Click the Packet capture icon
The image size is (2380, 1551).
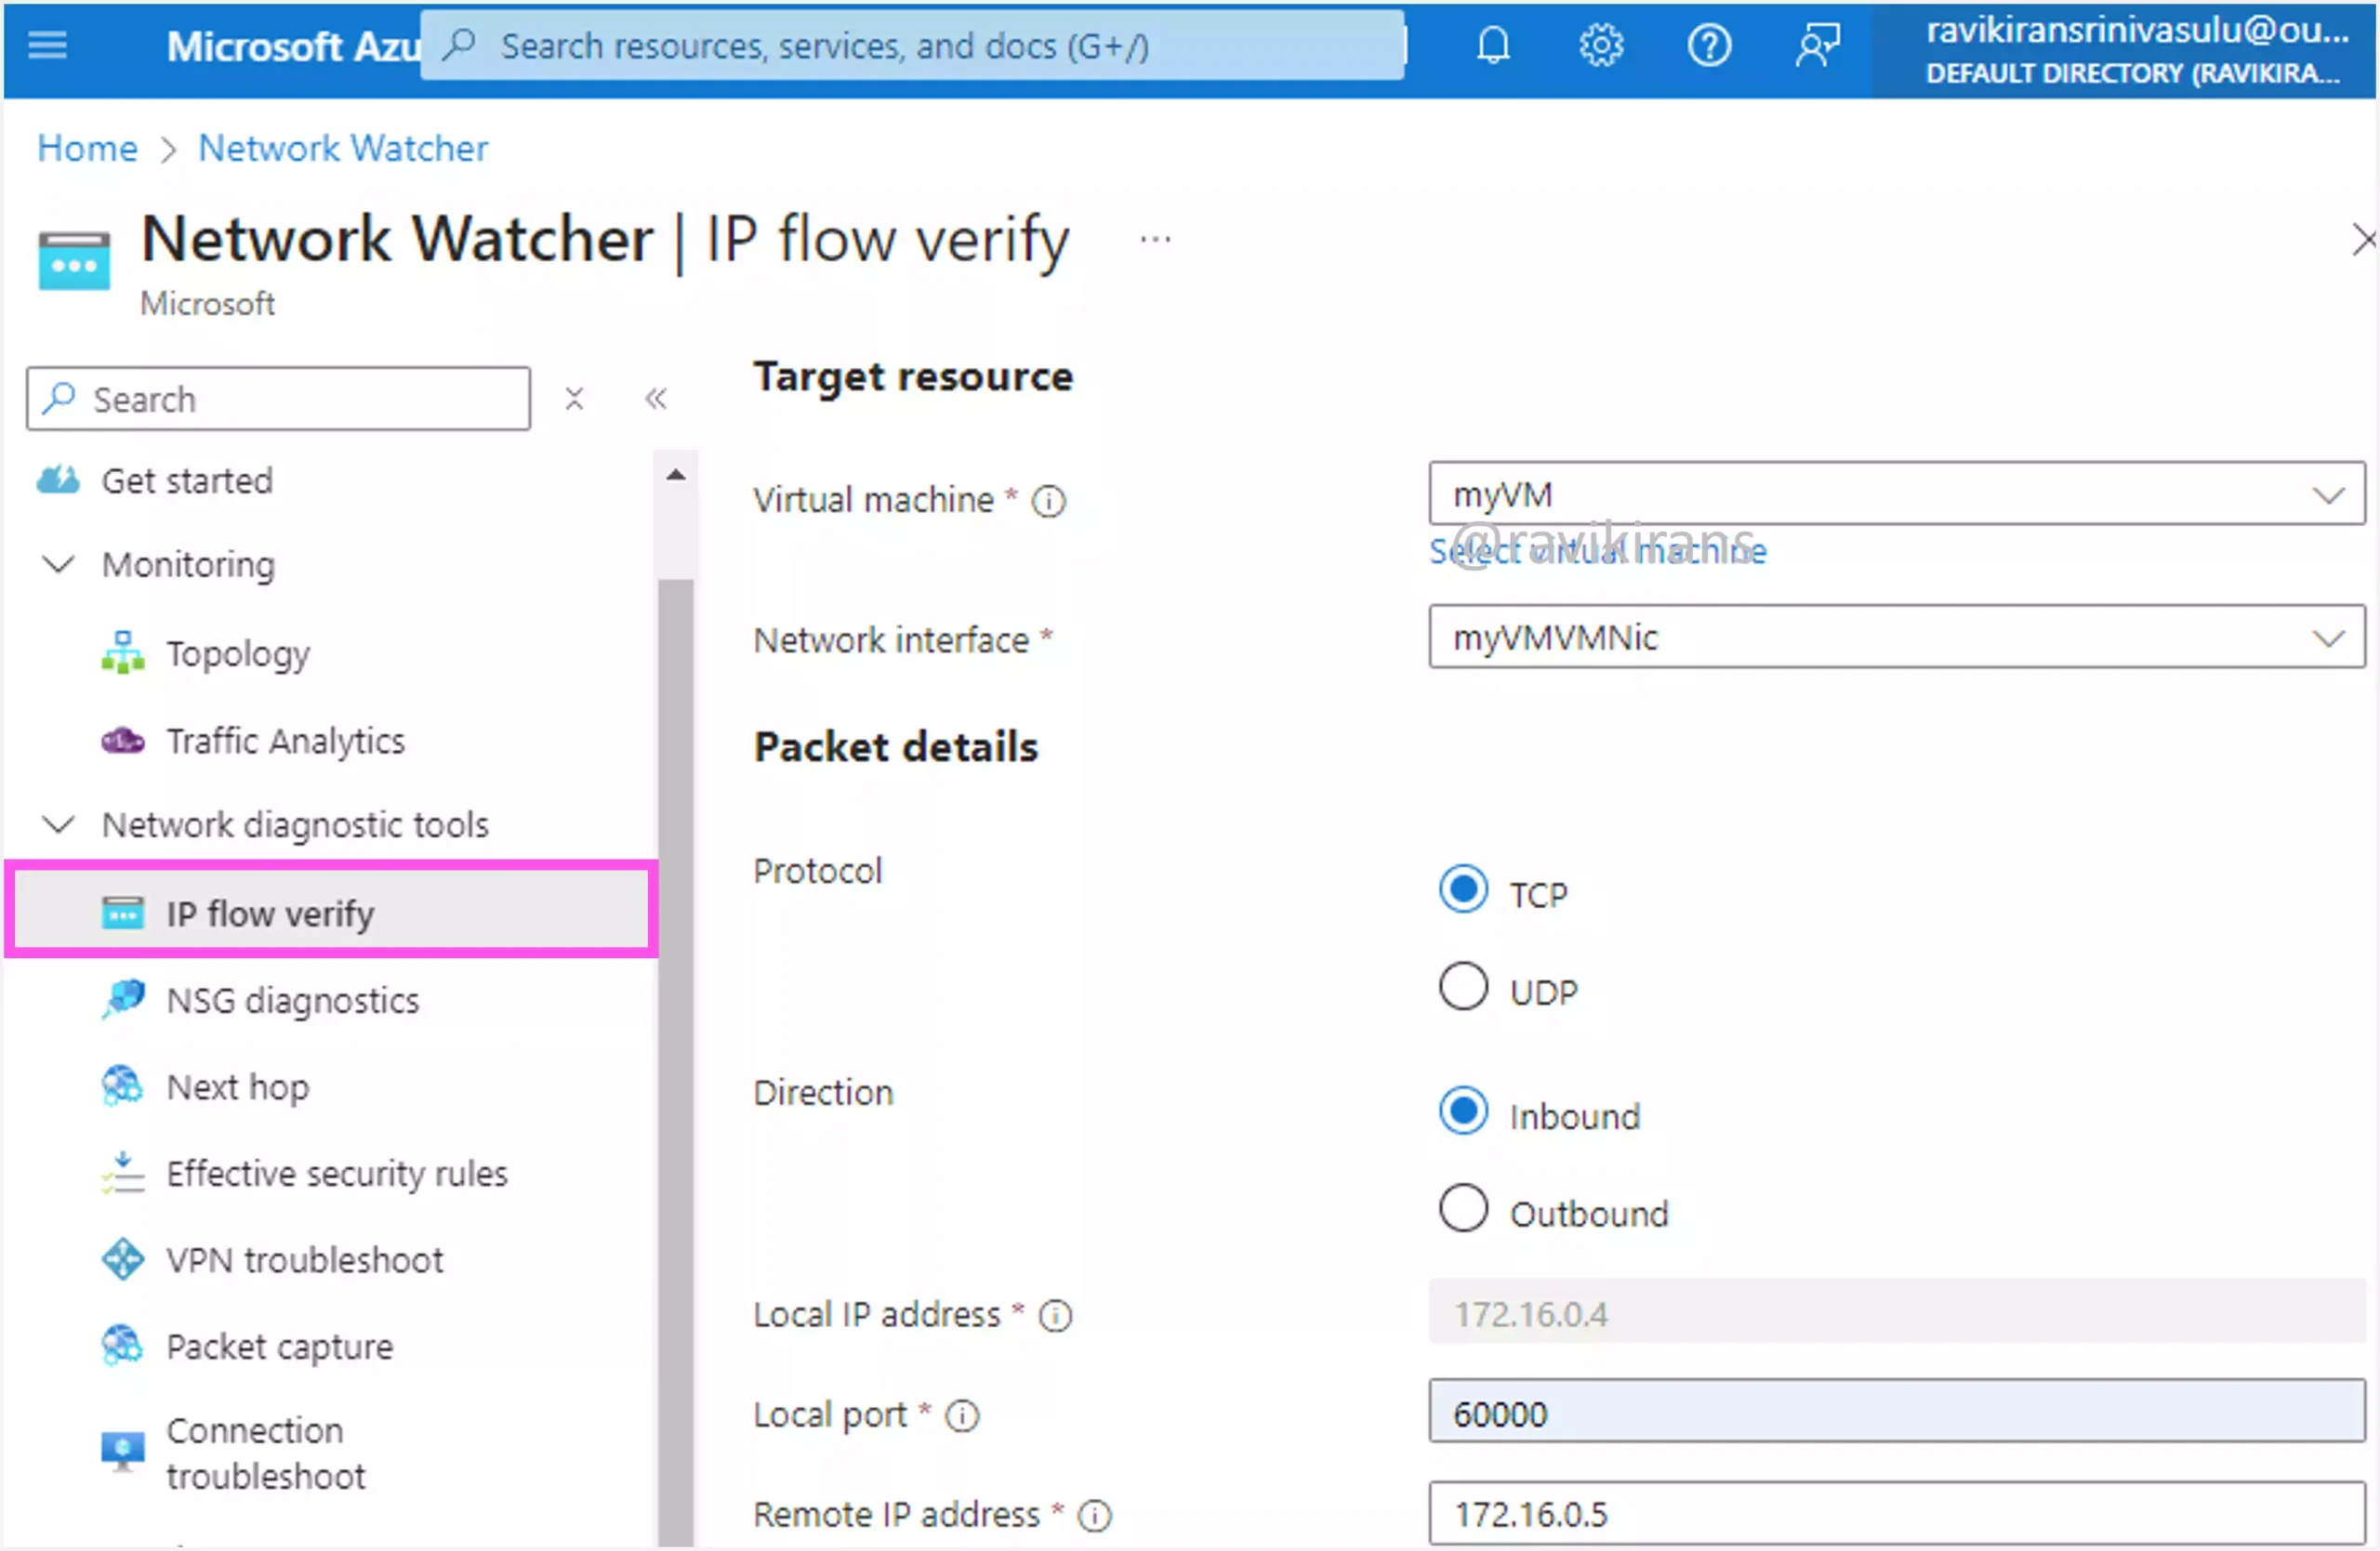click(x=123, y=1347)
